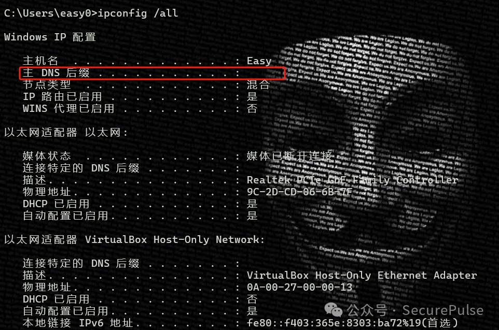
Task: Click the VirtualBox Host-Only Network adapter heading
Action: [x=134, y=239]
